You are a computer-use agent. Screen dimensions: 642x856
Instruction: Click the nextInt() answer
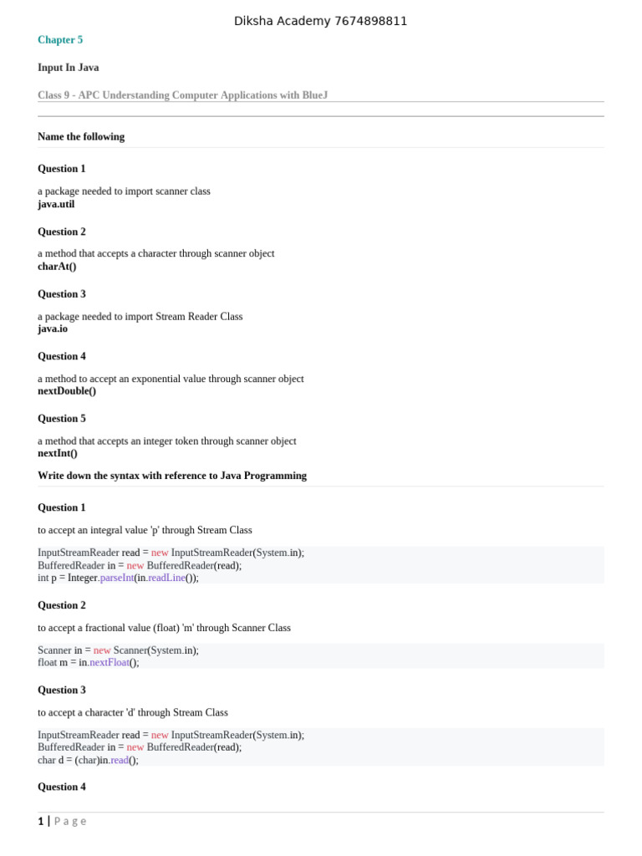click(x=58, y=453)
